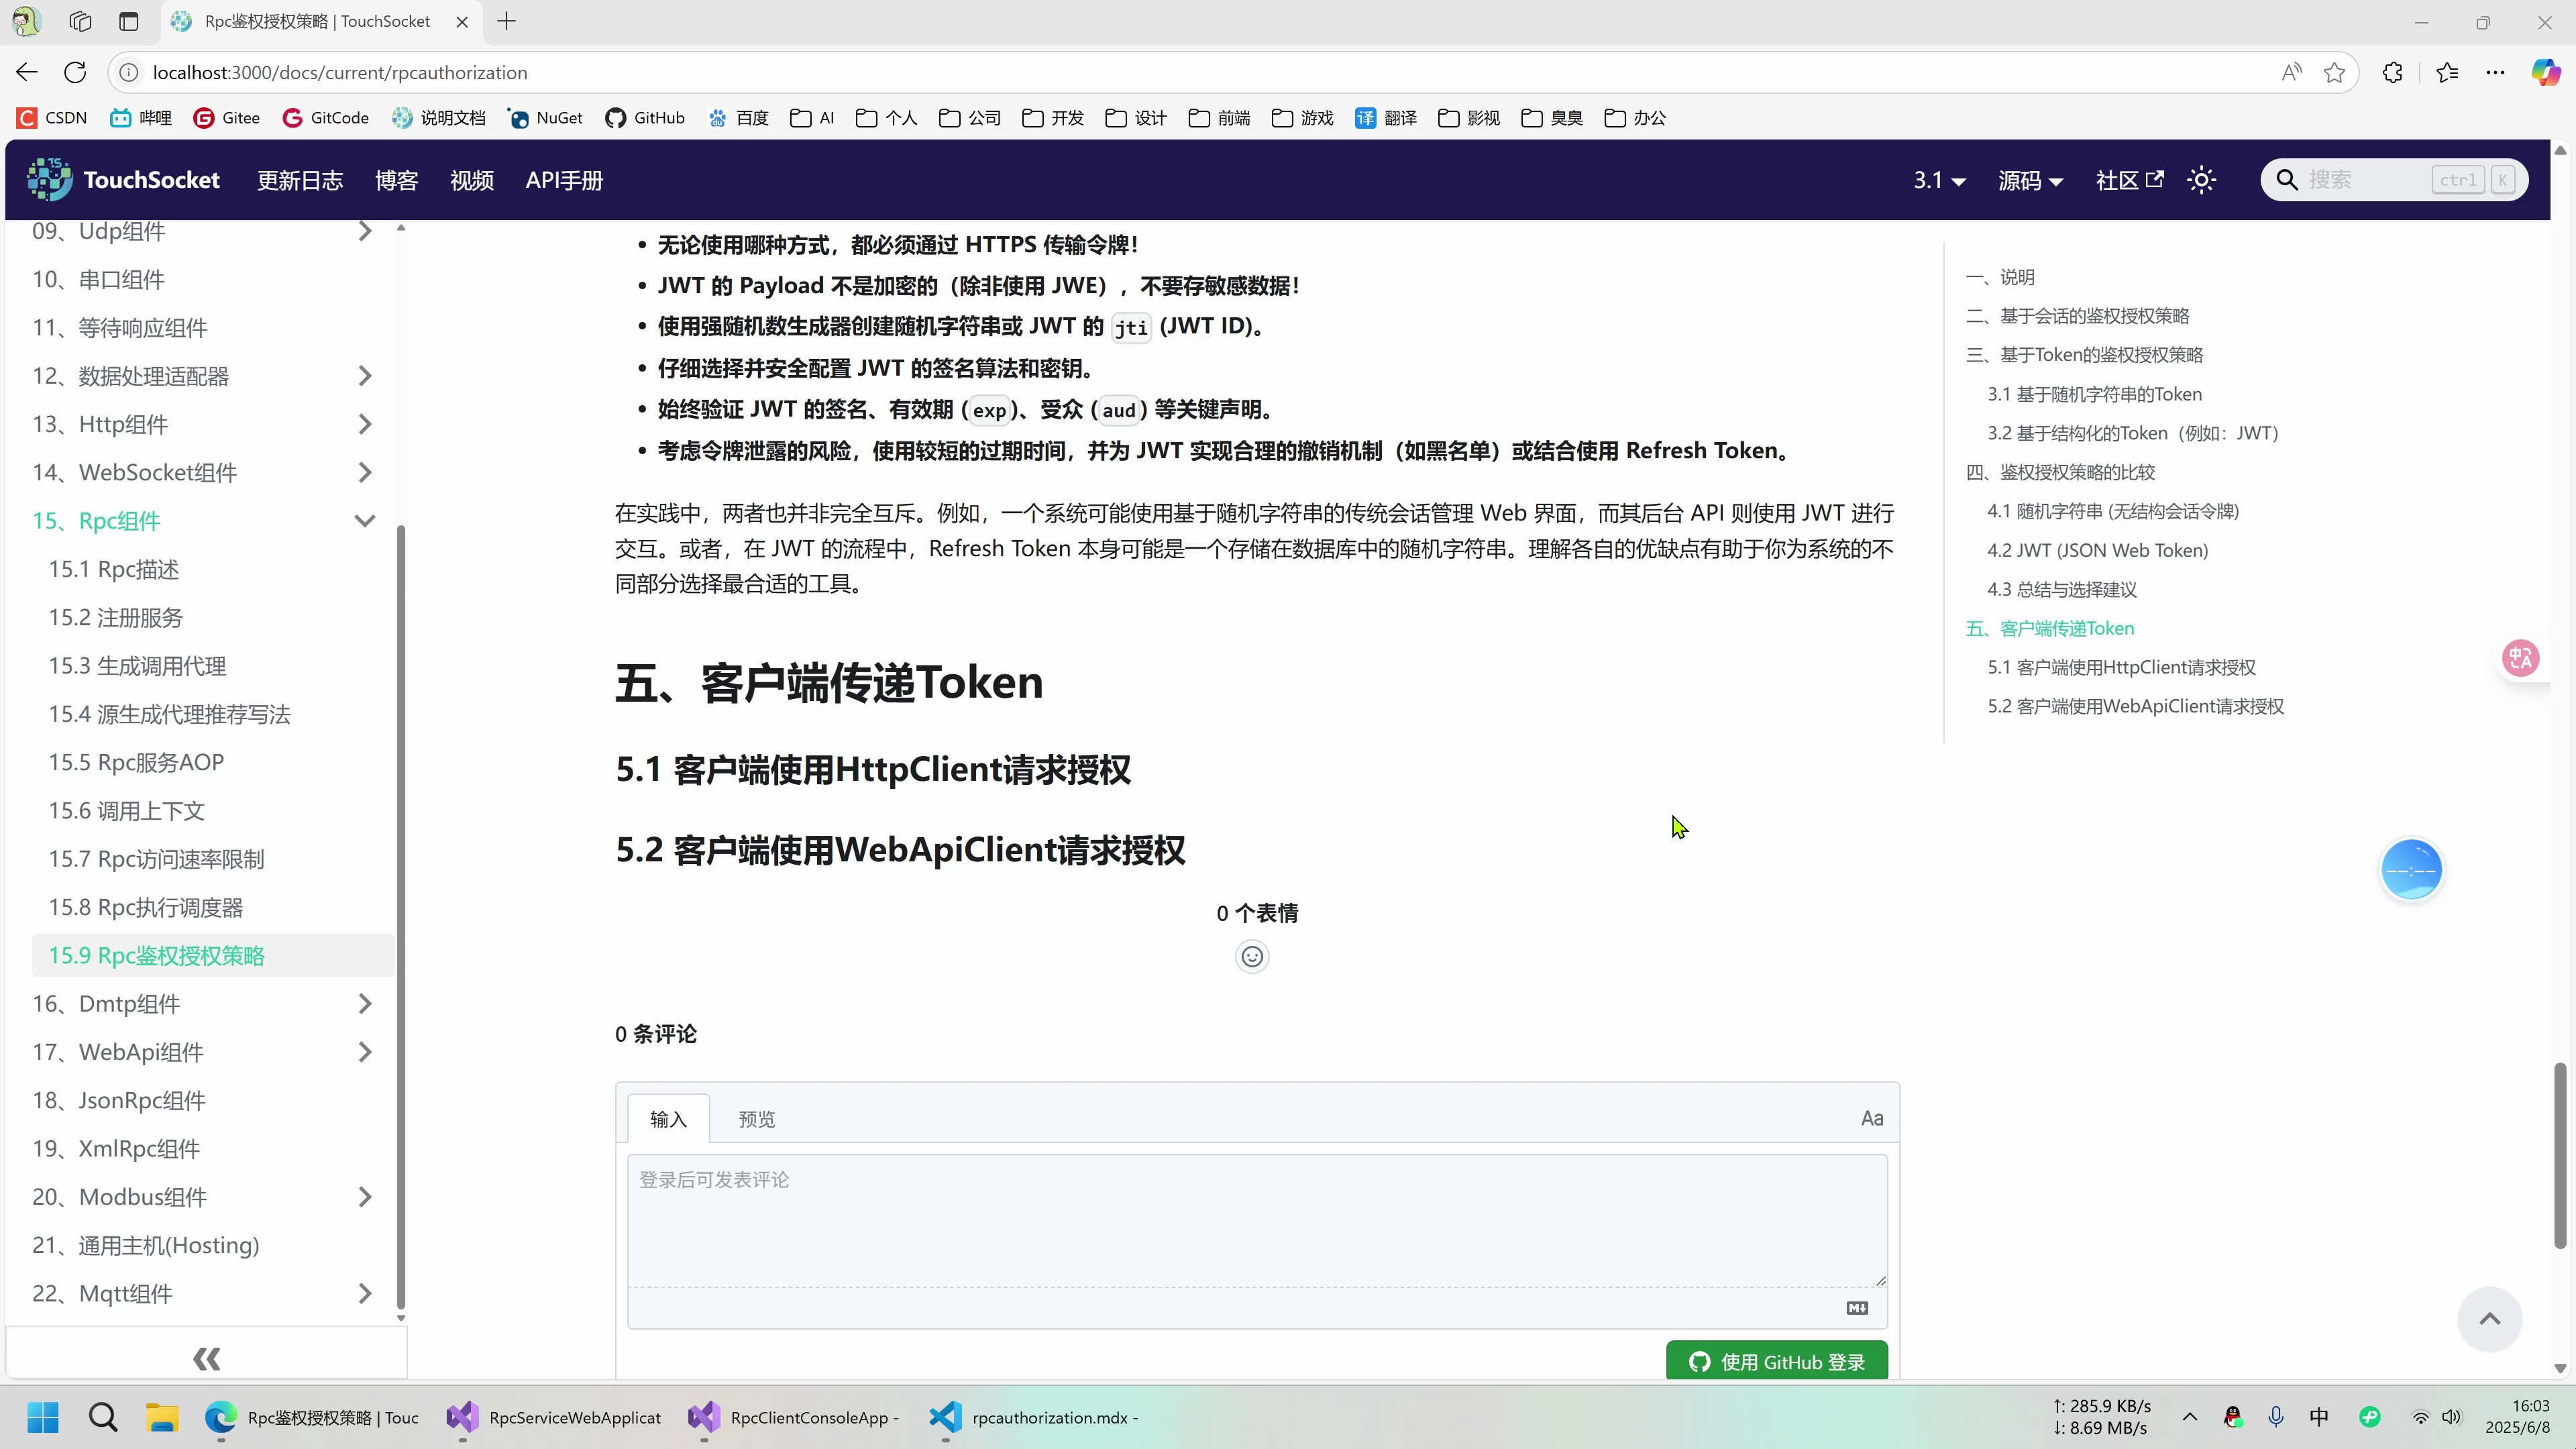Open the 源码 dropdown menu
The height and width of the screenshot is (1449, 2576).
(x=2030, y=179)
